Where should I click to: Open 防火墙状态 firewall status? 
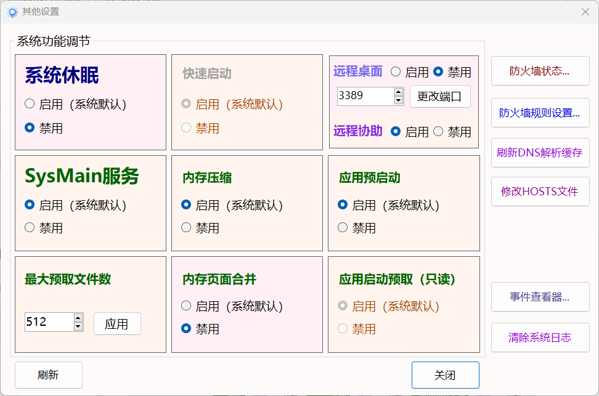[x=540, y=71]
